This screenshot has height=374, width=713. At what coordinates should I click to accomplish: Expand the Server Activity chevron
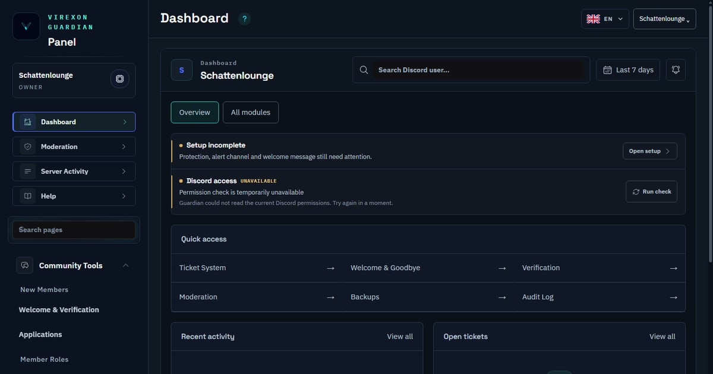124,172
